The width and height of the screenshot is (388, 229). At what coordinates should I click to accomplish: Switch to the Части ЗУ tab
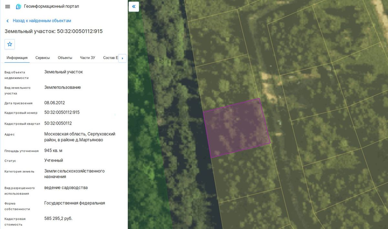[x=88, y=58]
